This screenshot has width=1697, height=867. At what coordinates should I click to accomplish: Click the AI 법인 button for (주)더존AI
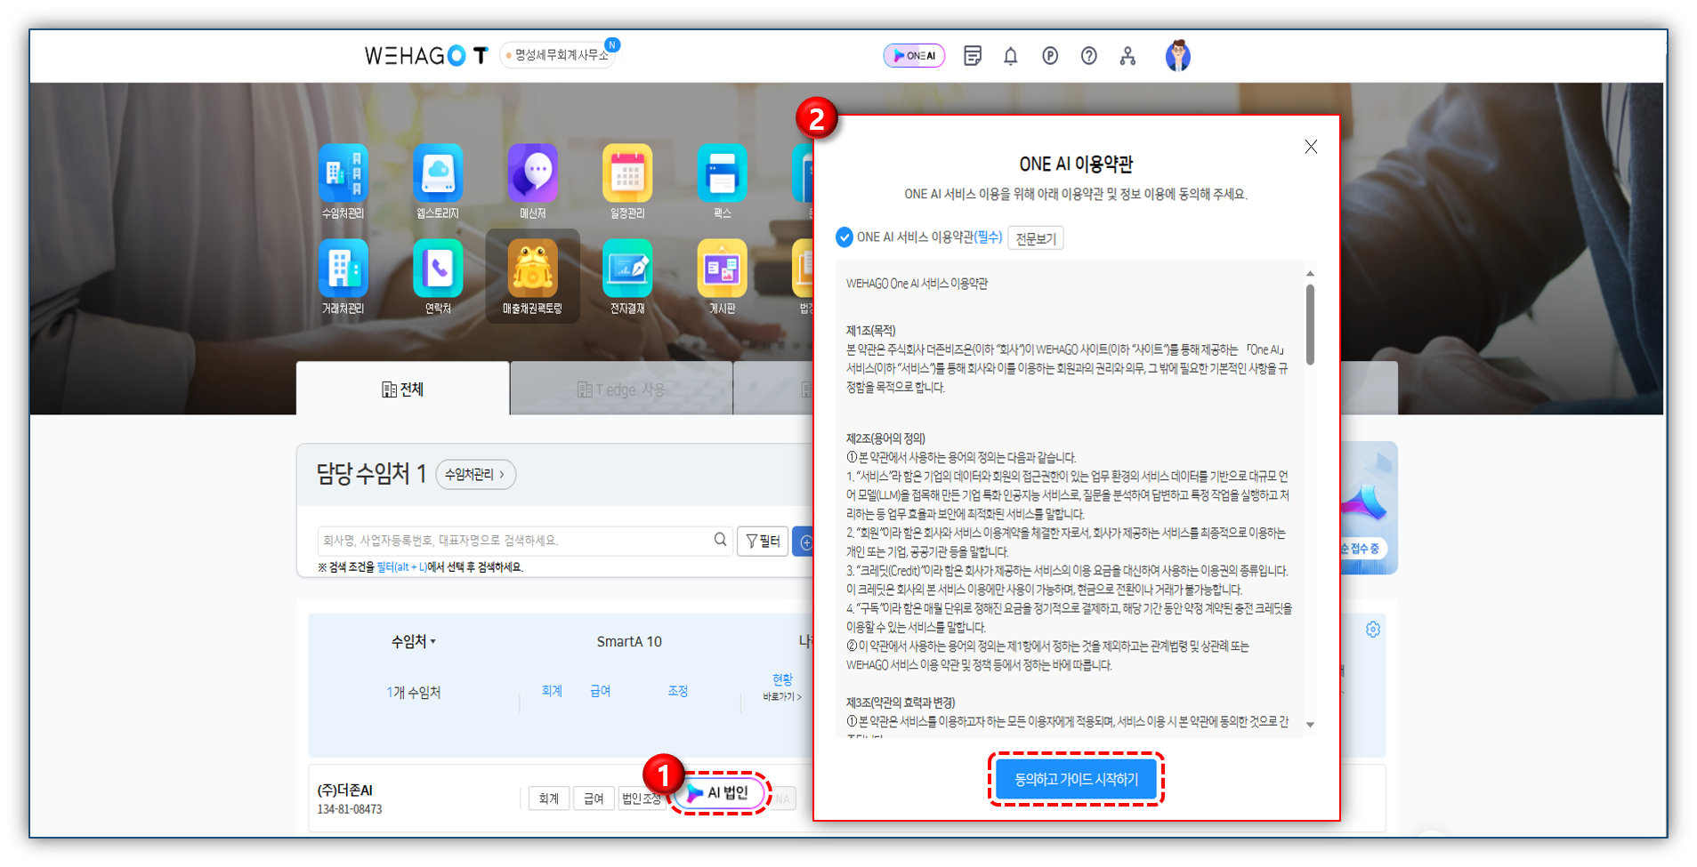(719, 793)
